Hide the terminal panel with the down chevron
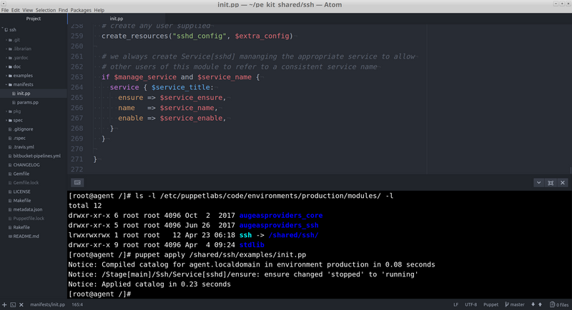This screenshot has height=310, width=572. (538, 183)
